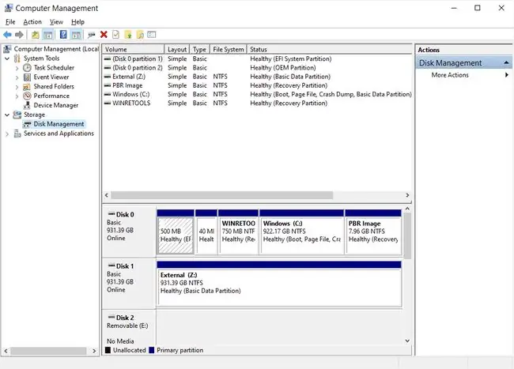Click the Up One Level folder icon
514x369 pixels.
36,35
